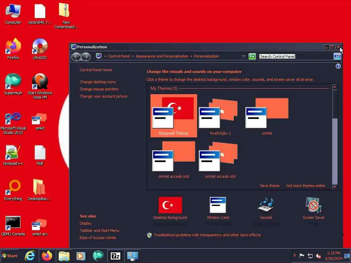Click the themes list scroll up arrow
Image resolution: width=351 pixels, height=263 pixels.
[x=335, y=87]
